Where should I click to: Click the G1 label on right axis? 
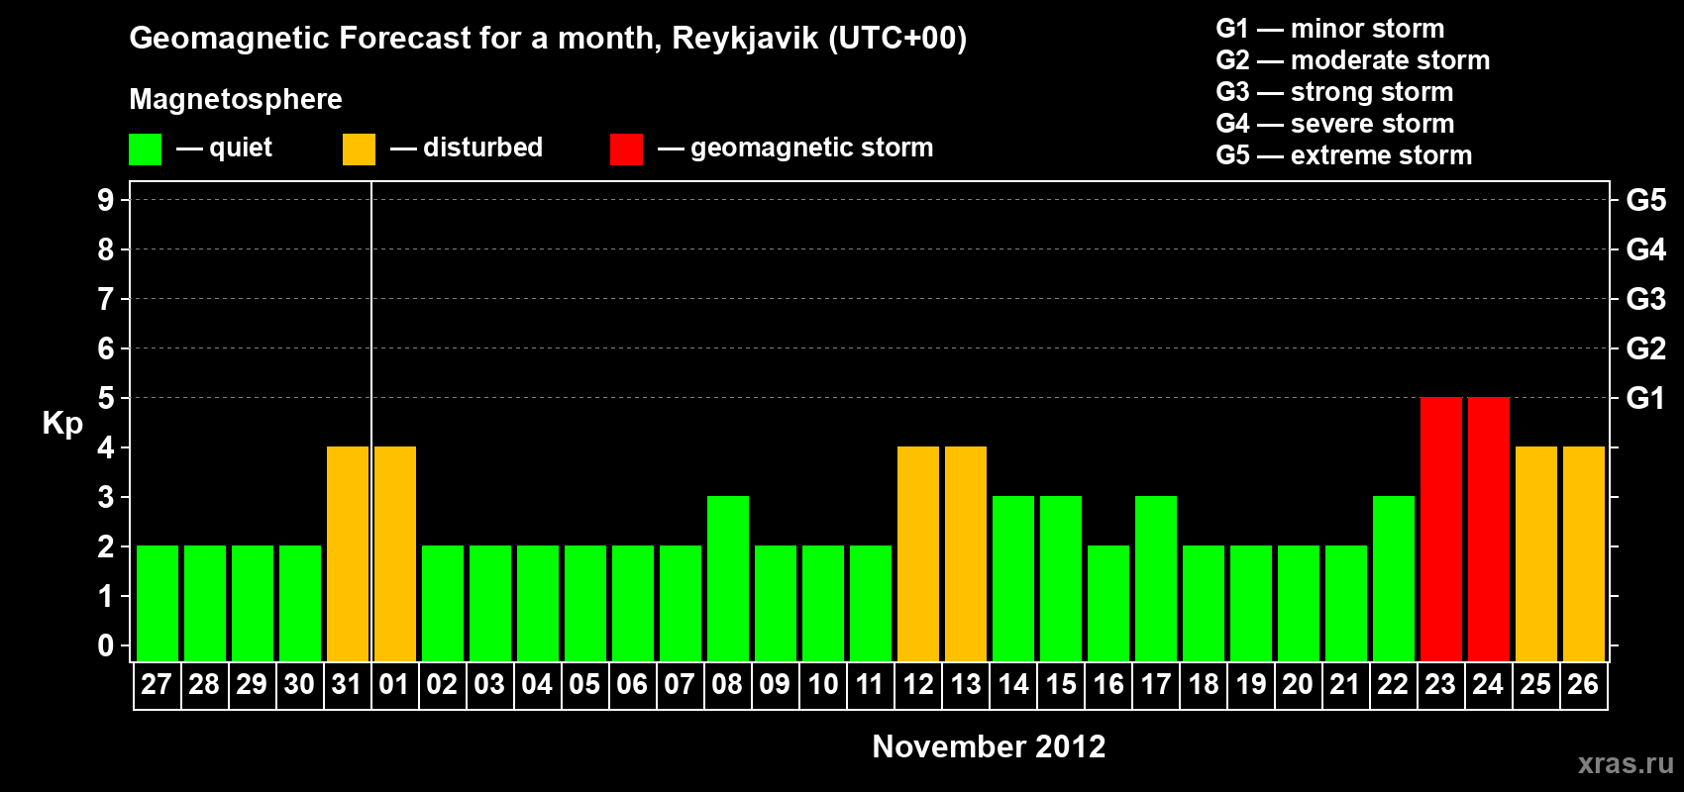[x=1646, y=398]
